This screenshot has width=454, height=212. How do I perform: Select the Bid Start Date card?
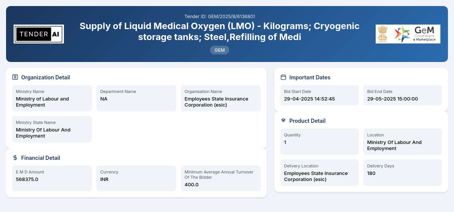point(319,95)
